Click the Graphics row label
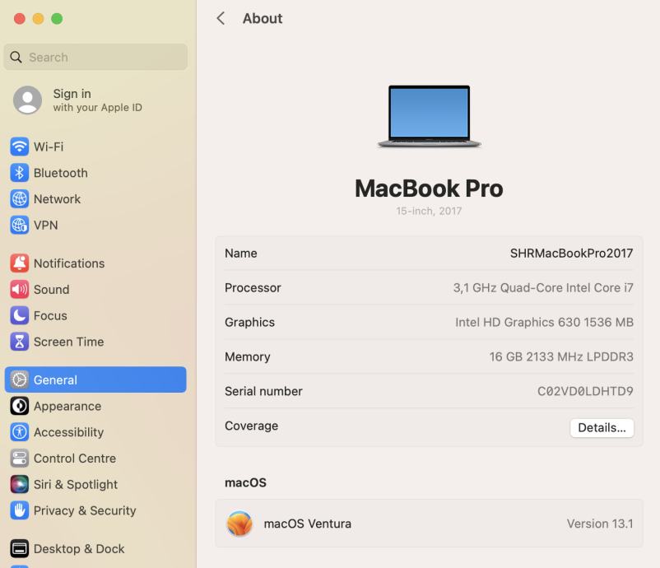Image resolution: width=660 pixels, height=568 pixels. [249, 322]
